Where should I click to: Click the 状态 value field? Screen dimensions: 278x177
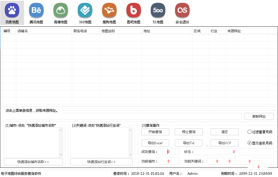coord(234,152)
